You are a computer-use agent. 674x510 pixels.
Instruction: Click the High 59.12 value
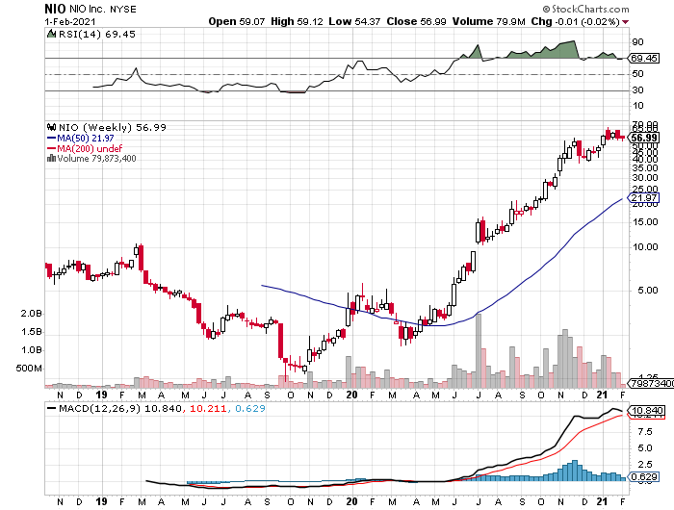click(297, 21)
